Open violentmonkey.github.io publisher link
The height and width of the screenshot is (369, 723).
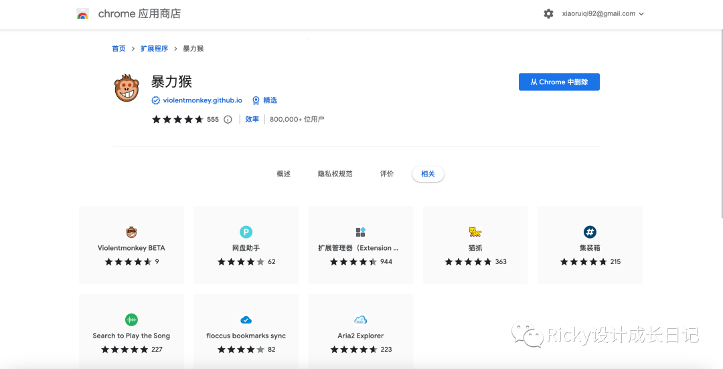(202, 100)
